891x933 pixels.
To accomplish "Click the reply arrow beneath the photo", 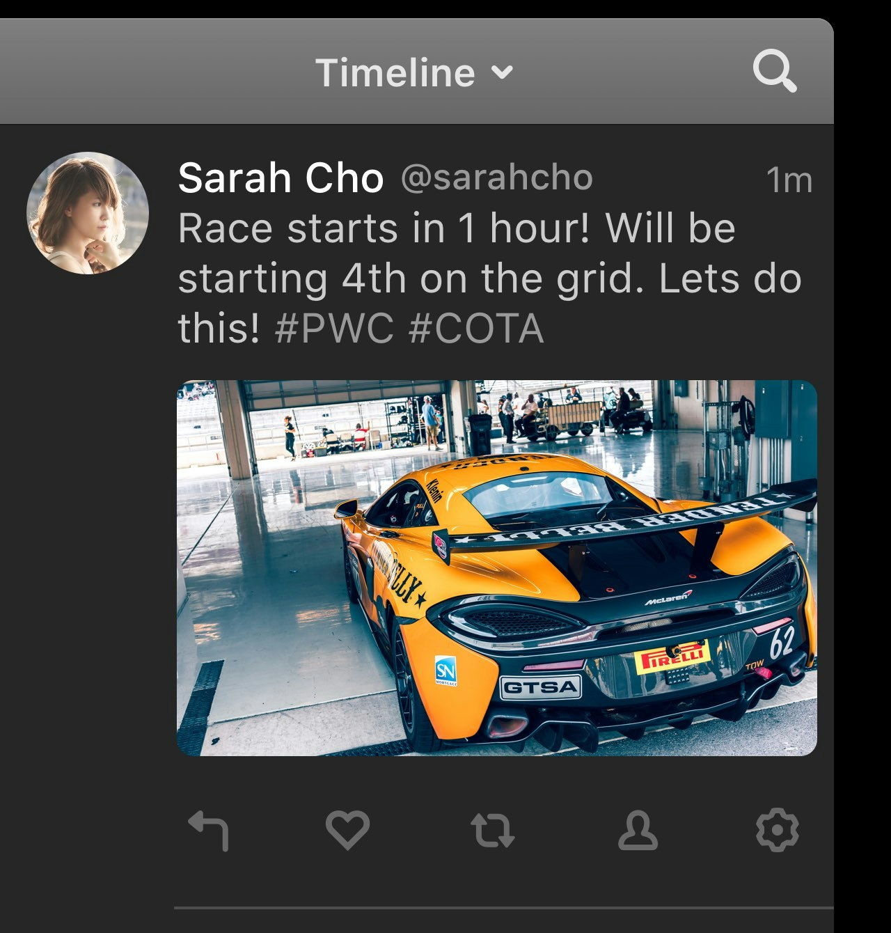I will tap(208, 829).
